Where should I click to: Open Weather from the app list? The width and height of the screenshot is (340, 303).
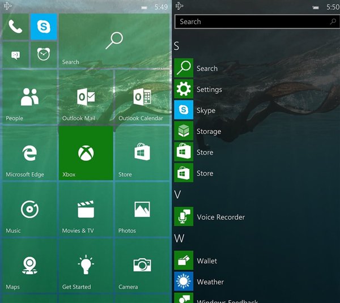[x=210, y=281]
